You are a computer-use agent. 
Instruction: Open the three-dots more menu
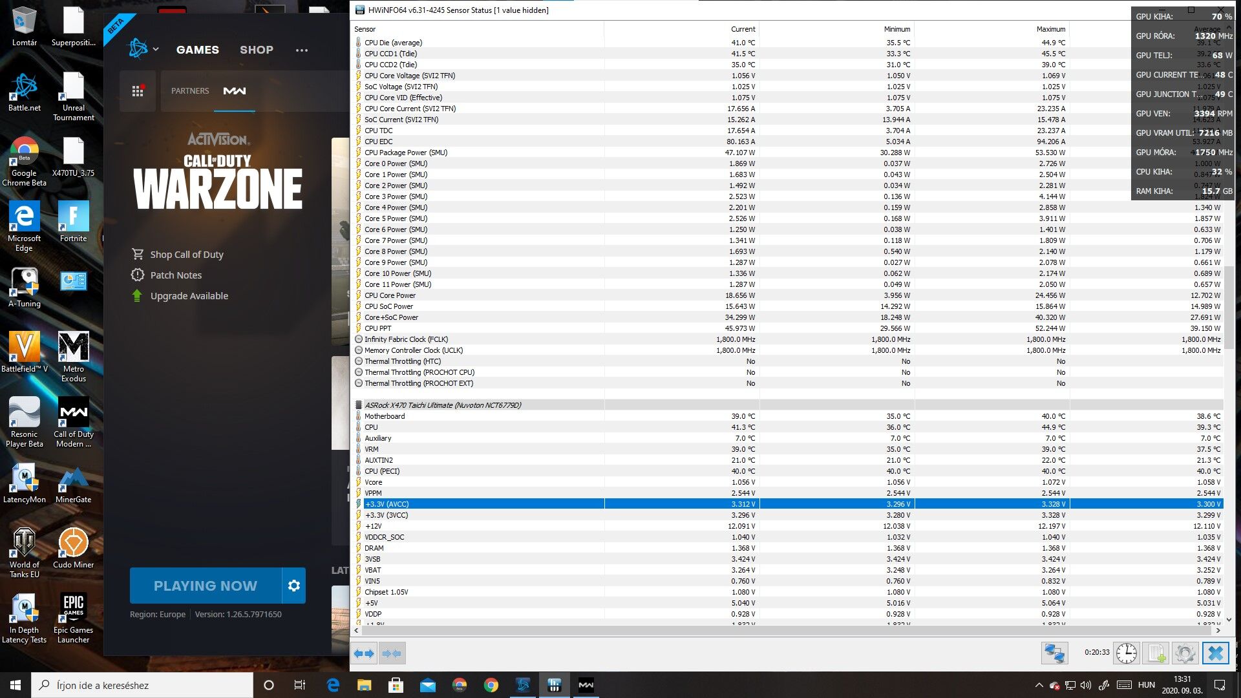point(302,50)
